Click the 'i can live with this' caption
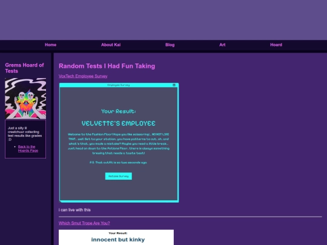The image size is (327, 245). (74, 210)
